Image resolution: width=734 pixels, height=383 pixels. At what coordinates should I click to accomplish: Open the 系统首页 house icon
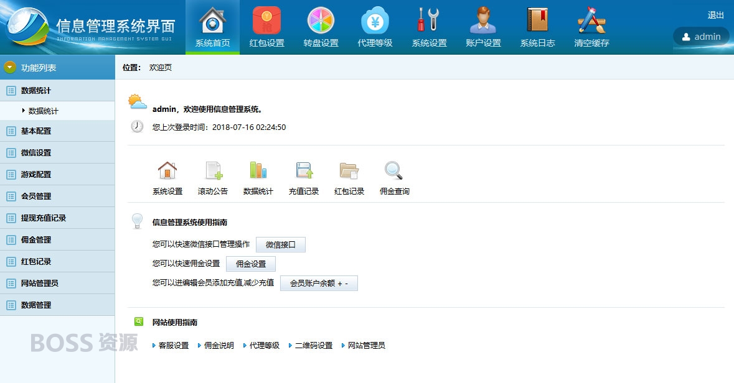[x=212, y=21]
